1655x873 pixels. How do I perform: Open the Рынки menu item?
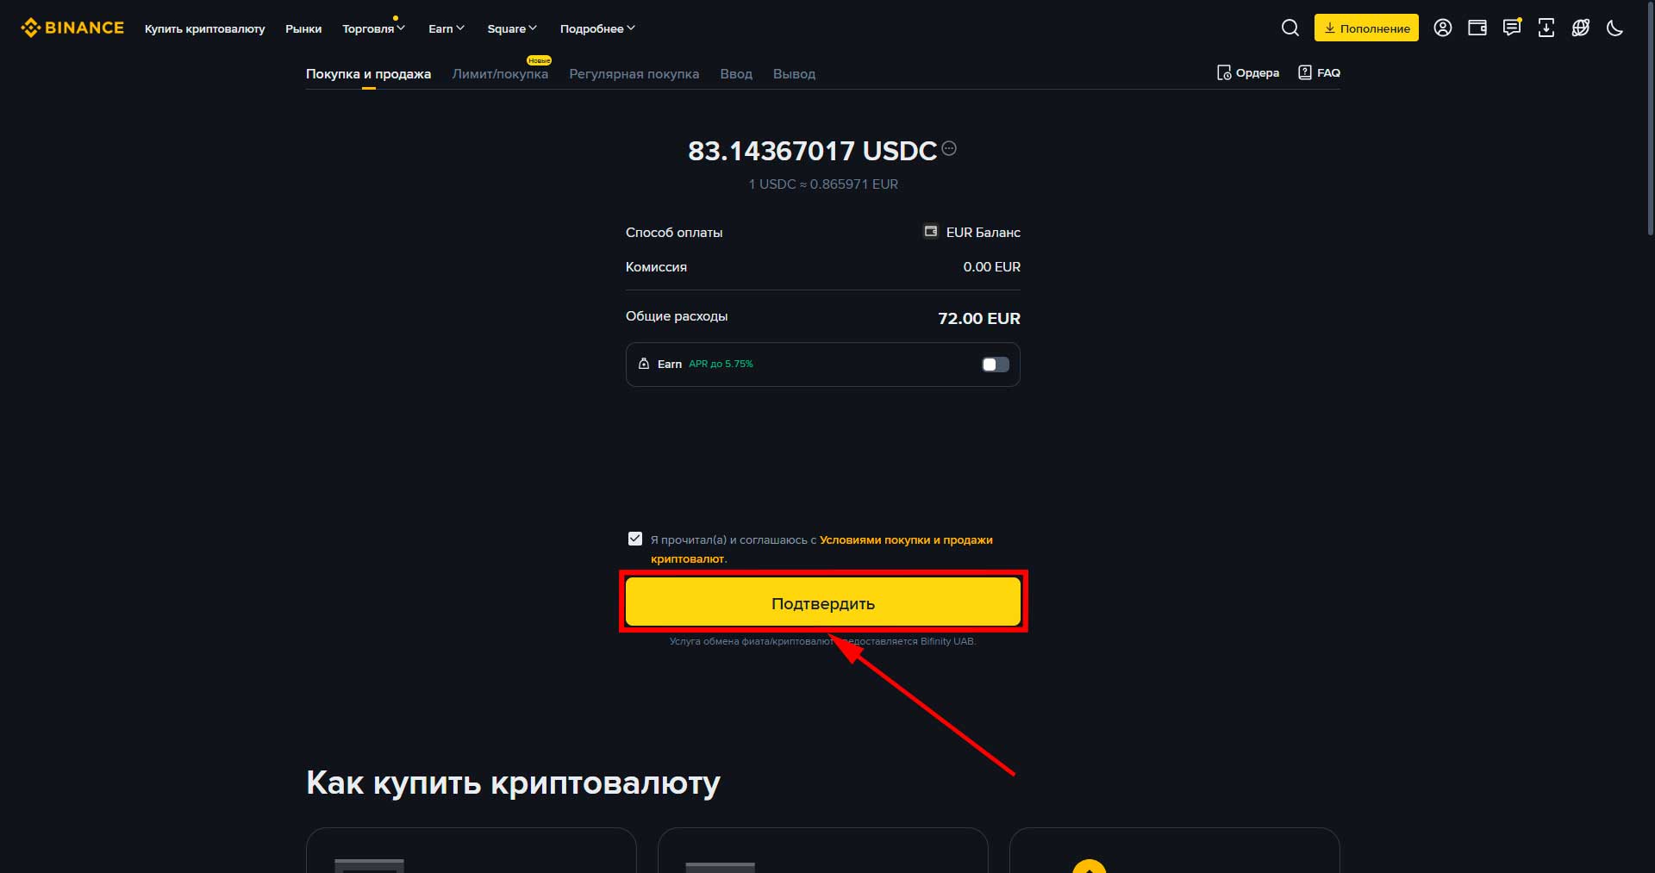coord(303,28)
